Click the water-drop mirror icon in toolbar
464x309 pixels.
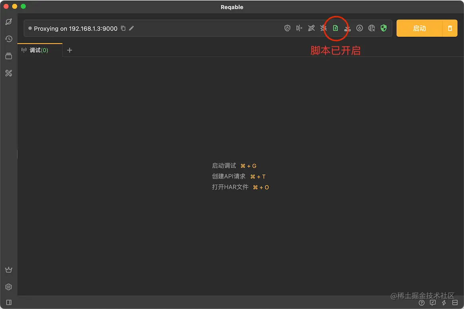(359, 28)
